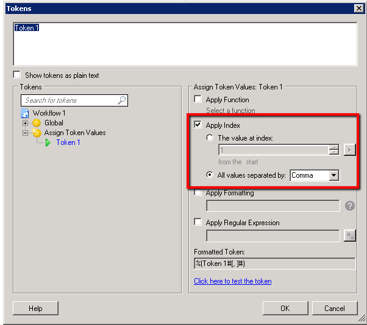Click the Select a function text
This screenshot has width=367, height=325.
[x=230, y=111]
